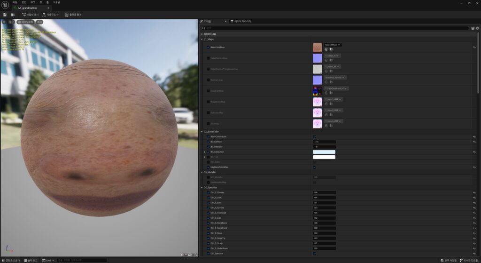
Task: Uncheck the BC_Contrast override checkbox
Action: (208, 142)
